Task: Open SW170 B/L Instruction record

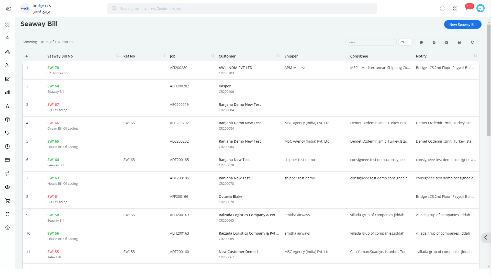Action: click(53, 67)
